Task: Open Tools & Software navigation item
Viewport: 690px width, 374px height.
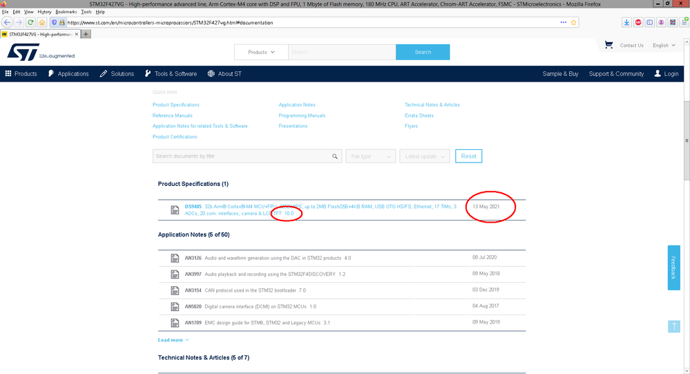Action: coord(171,74)
